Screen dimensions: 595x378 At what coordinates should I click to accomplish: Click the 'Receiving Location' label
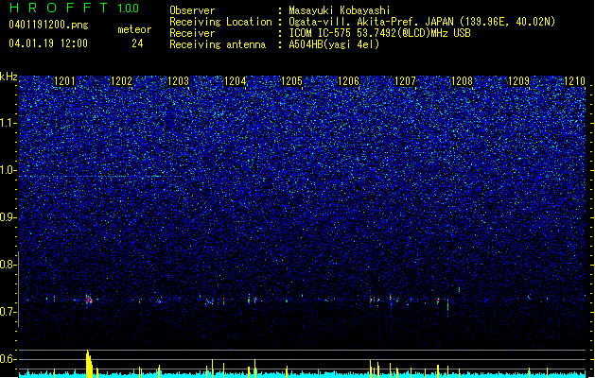(220, 22)
